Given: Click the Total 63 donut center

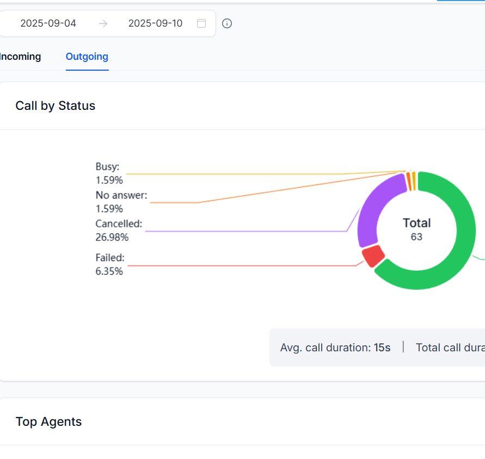Looking at the screenshot, I should click(416, 230).
